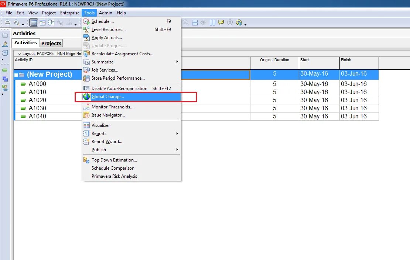The height and width of the screenshot is (260, 410).
Task: Open Resource Assignments sidebar icon
Action: [x=5, y=88]
